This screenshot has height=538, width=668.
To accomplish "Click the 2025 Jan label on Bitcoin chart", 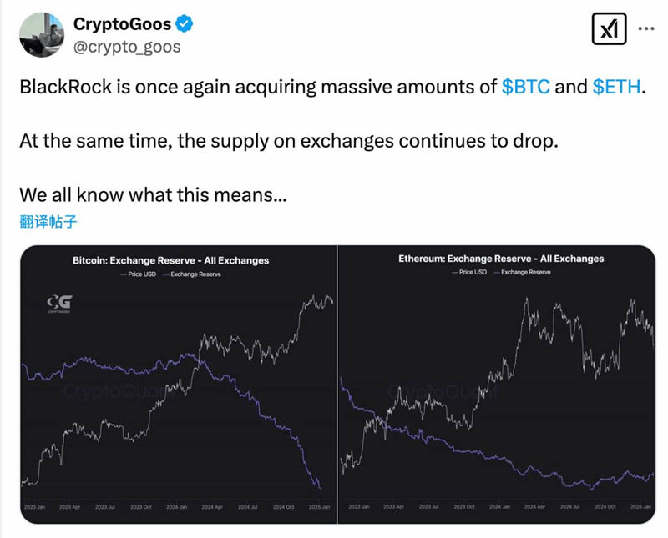I will pyautogui.click(x=319, y=507).
